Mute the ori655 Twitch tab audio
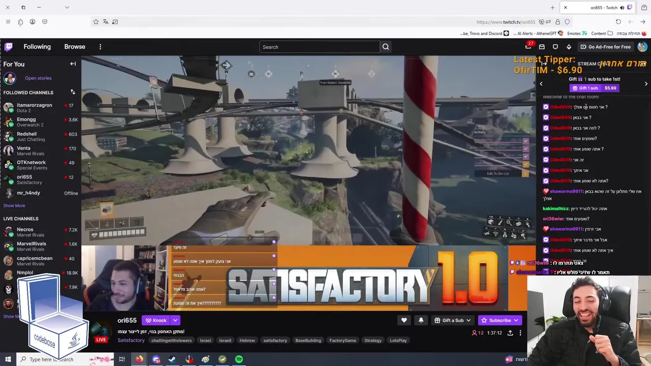This screenshot has width=651, height=366. (622, 8)
